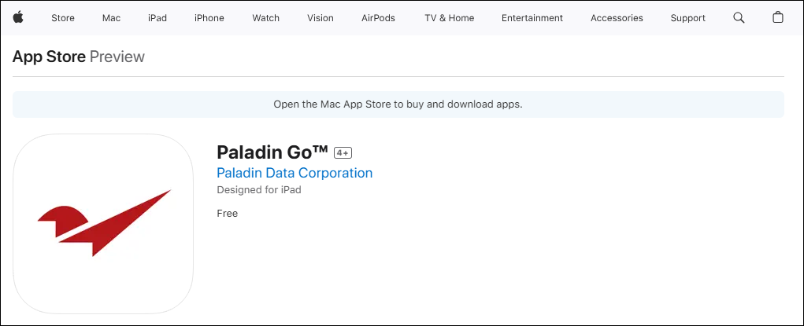Go to the Support menu item
Image resolution: width=804 pixels, height=326 pixels.
687,18
